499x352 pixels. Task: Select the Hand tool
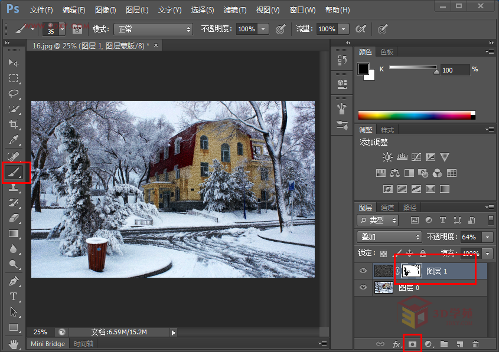coord(14,344)
